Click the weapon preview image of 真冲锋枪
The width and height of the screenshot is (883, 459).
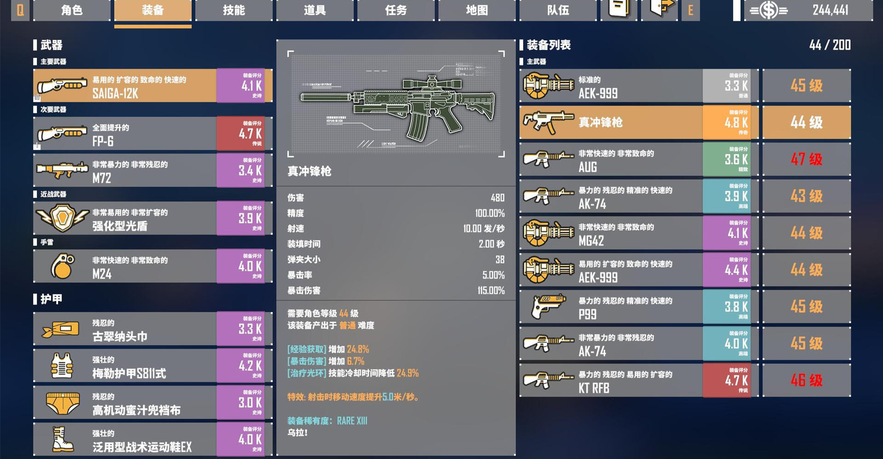coord(396,104)
